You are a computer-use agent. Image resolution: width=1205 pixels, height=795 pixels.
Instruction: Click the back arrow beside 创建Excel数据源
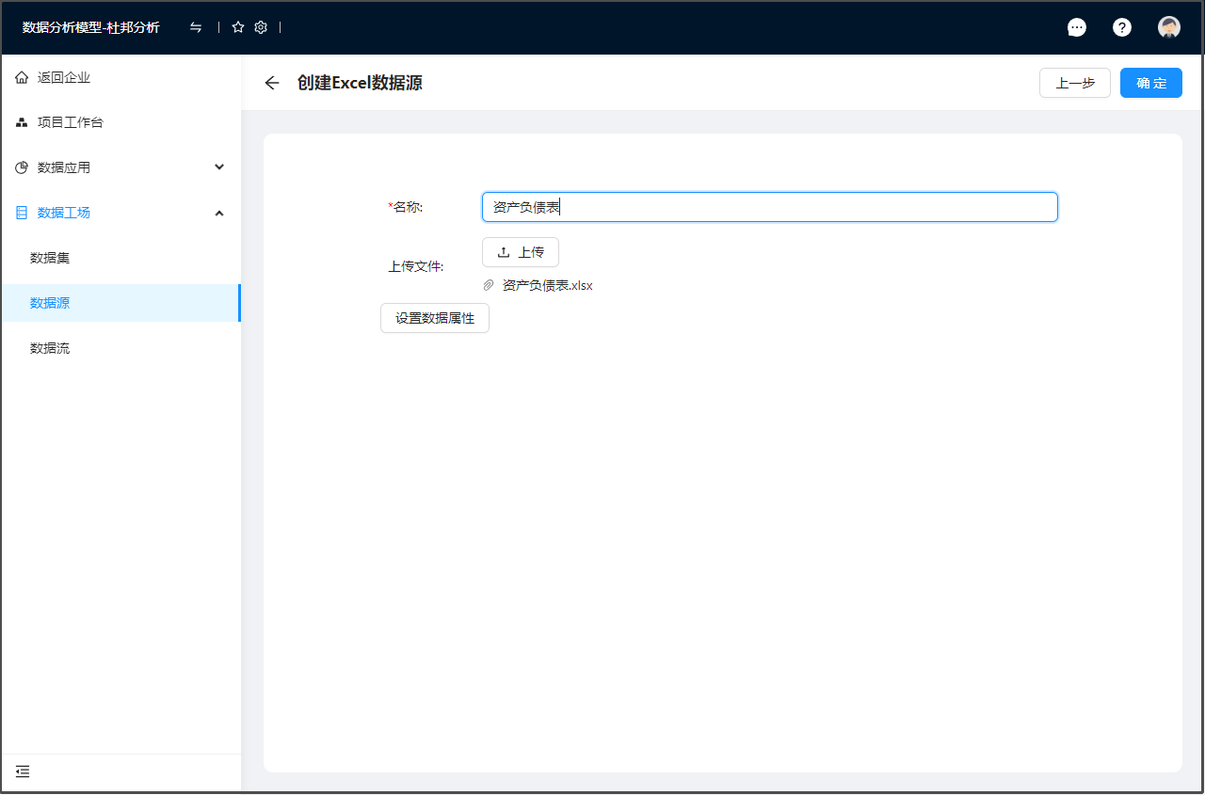coord(271,83)
